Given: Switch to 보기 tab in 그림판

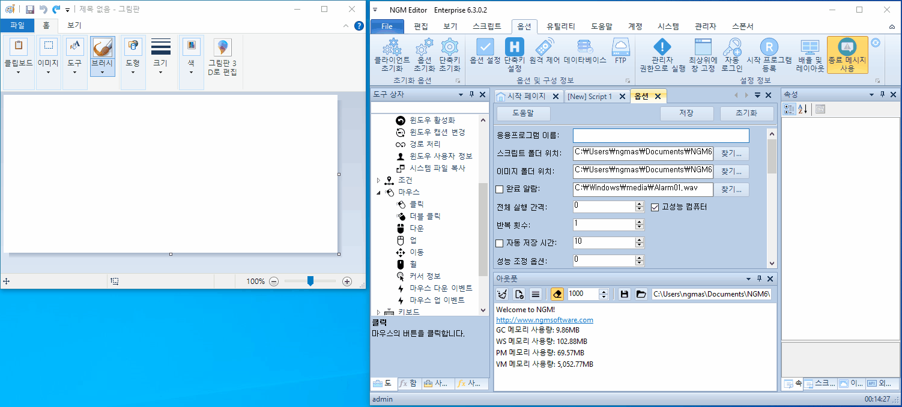Looking at the screenshot, I should pos(74,25).
